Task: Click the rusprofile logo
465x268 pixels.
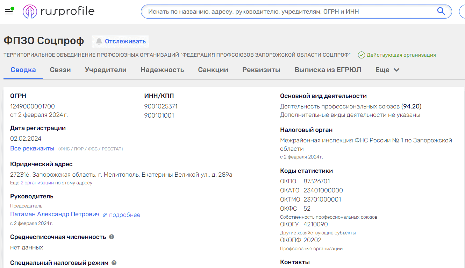Action: point(59,12)
